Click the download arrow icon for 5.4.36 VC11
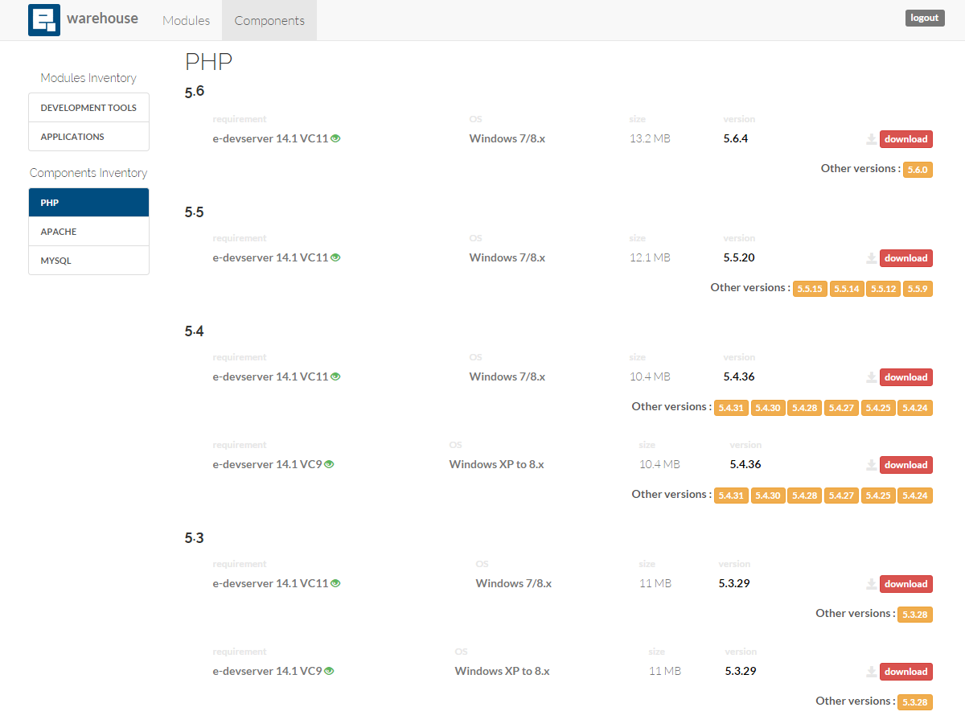 point(871,376)
